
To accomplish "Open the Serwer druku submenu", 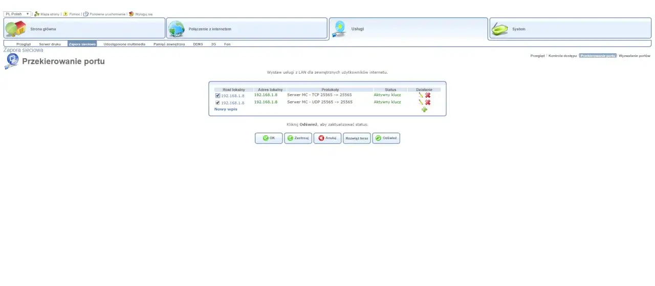I will (50, 45).
